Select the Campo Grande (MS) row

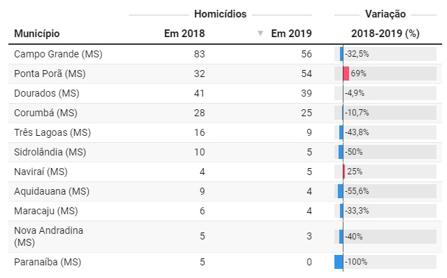pyautogui.click(x=225, y=54)
